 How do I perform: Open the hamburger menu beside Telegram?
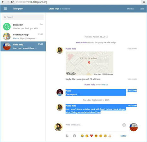(x=5, y=9)
